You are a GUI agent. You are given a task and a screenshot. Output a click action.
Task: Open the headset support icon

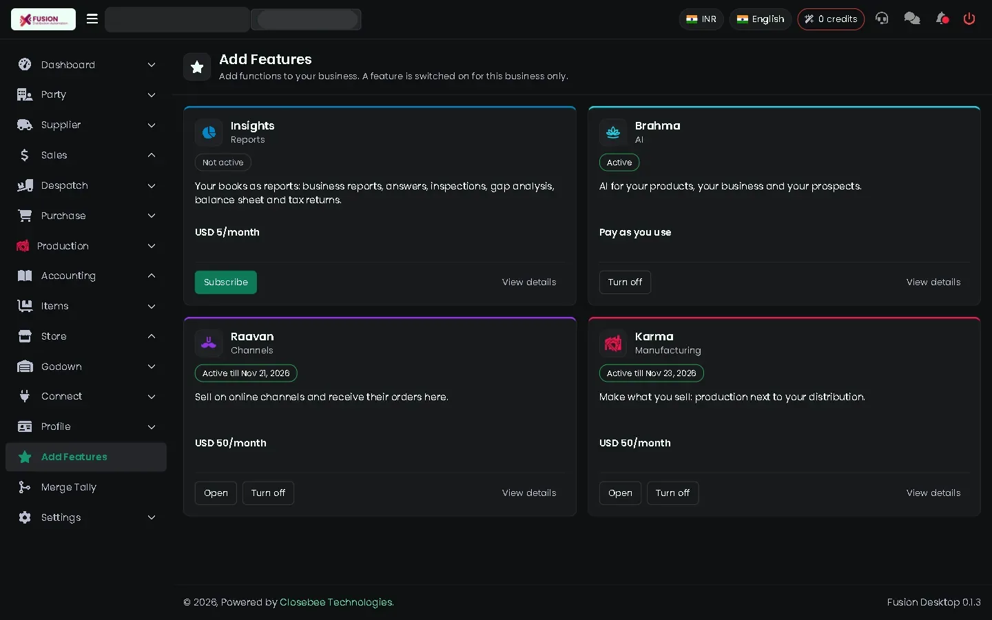tap(882, 19)
